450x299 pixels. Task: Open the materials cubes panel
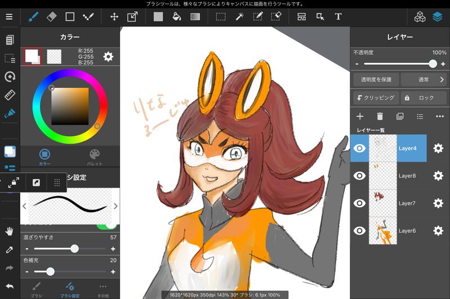click(420, 17)
